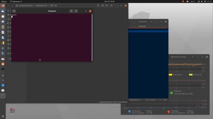Open the Rhythmbox icon in the dock
This screenshot has width=213, height=119.
3,27
